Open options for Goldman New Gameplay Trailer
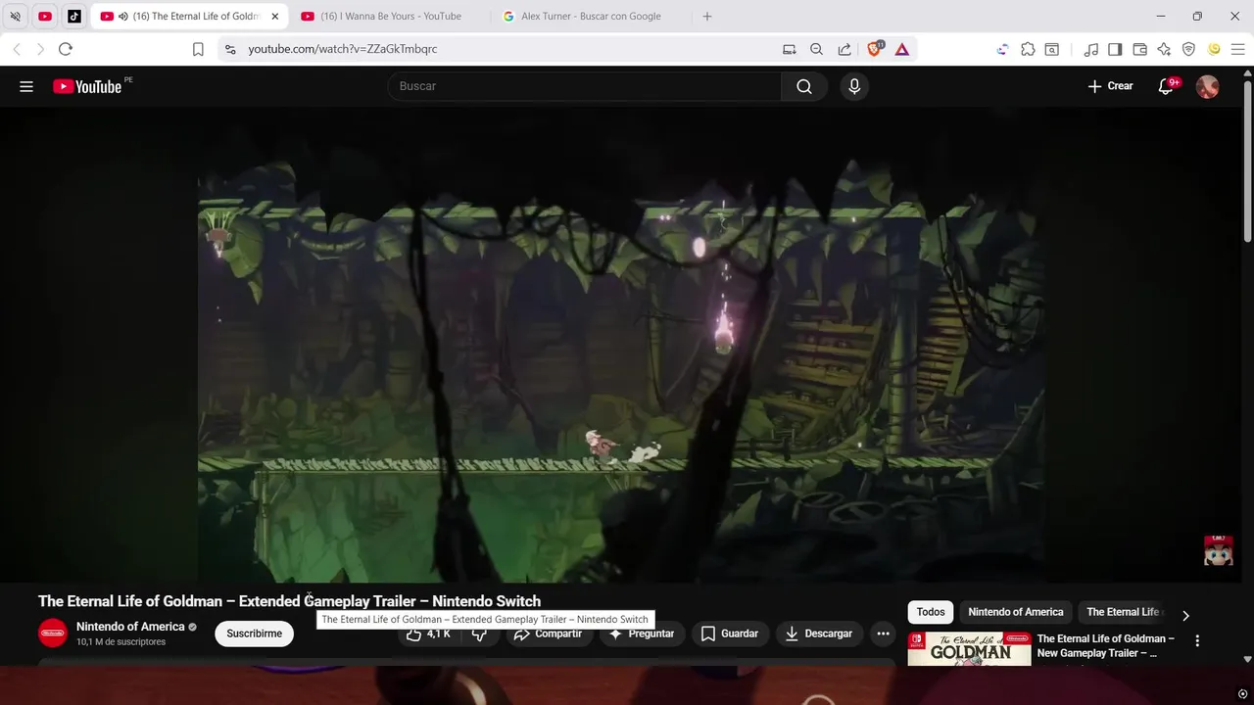The height and width of the screenshot is (705, 1254). pyautogui.click(x=1197, y=640)
